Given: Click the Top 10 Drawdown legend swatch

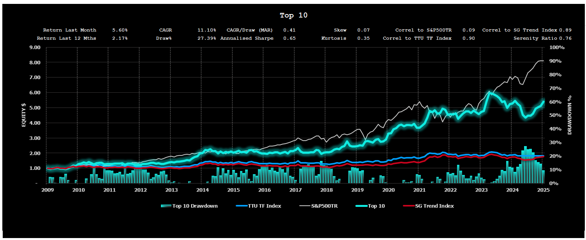Looking at the screenshot, I should [x=166, y=206].
